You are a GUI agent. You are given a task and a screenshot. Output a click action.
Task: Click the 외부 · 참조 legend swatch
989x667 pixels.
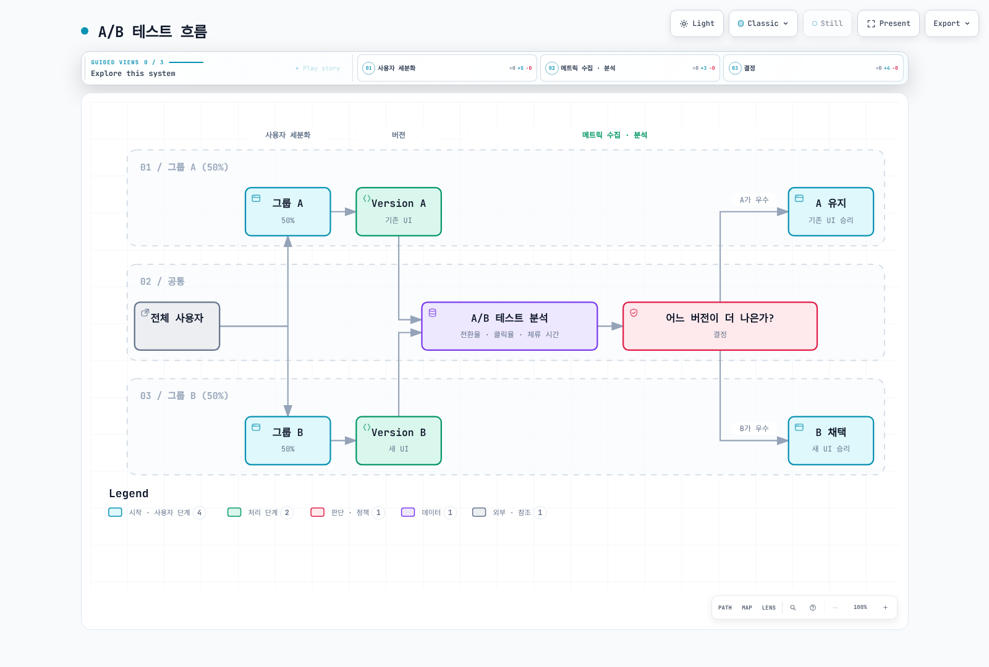[x=479, y=512]
